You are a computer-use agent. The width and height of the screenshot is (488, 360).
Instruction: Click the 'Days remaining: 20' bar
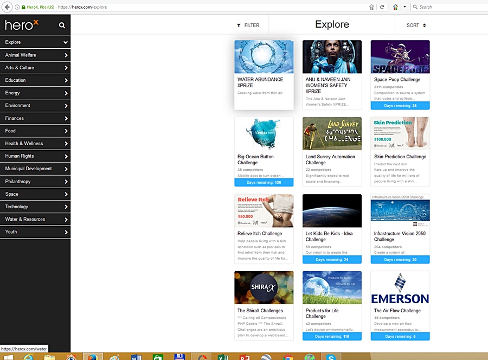400,260
